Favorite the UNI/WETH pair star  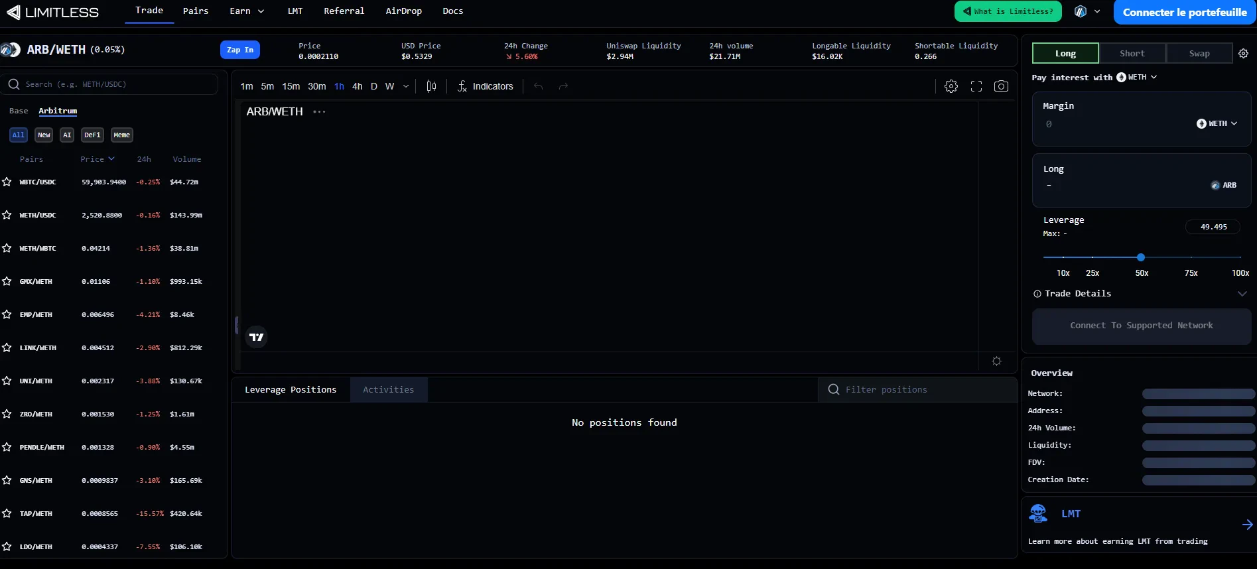tap(7, 381)
